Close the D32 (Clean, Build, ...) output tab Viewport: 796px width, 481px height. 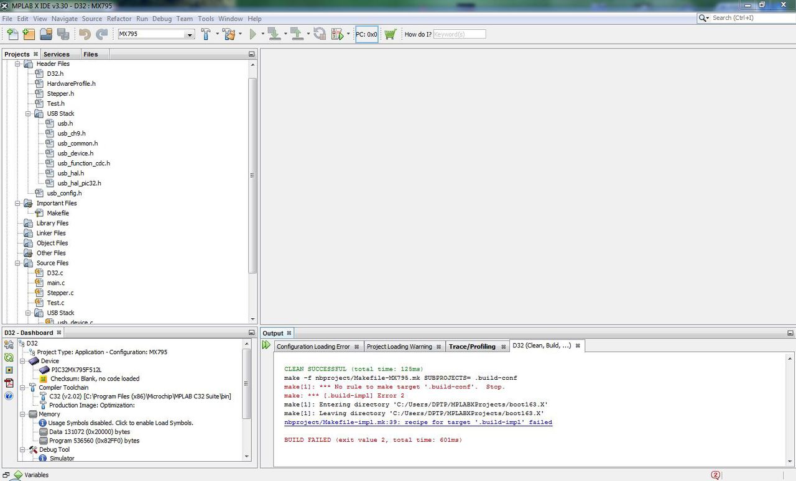[578, 346]
